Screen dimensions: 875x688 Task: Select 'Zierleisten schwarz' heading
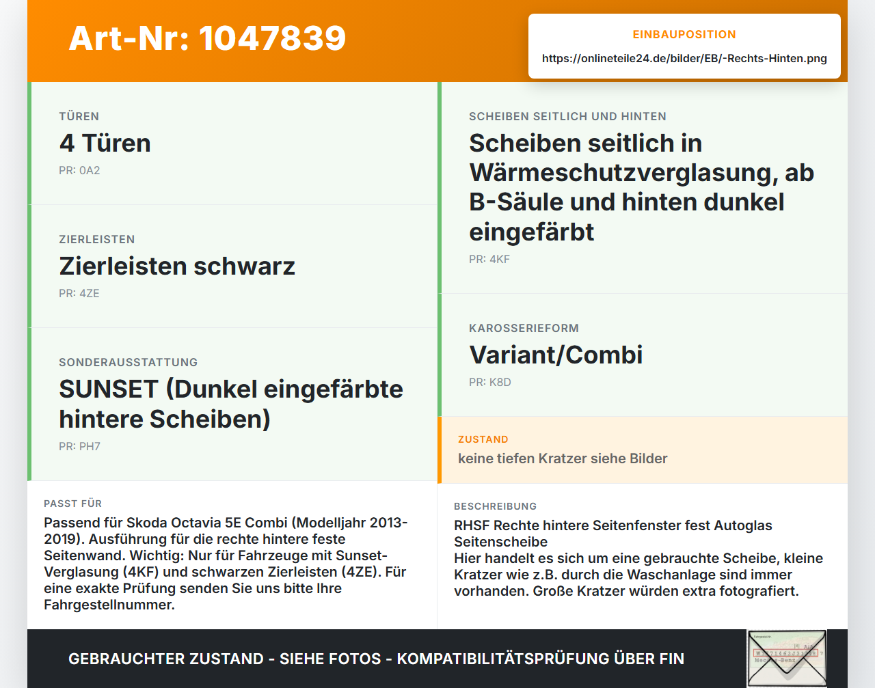point(177,266)
